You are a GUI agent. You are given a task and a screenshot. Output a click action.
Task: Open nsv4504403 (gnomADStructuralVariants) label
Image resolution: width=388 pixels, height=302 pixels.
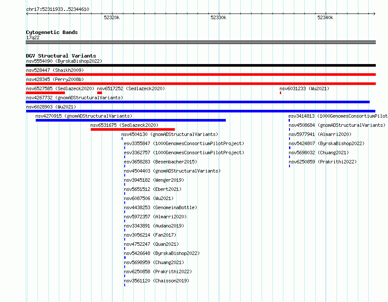(x=172, y=171)
